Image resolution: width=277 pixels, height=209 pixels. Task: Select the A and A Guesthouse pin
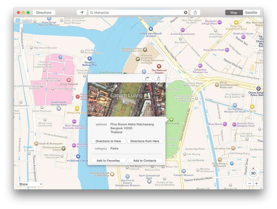pyautogui.click(x=183, y=30)
